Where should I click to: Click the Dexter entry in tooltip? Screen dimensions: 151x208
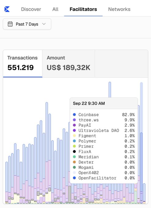104,162
